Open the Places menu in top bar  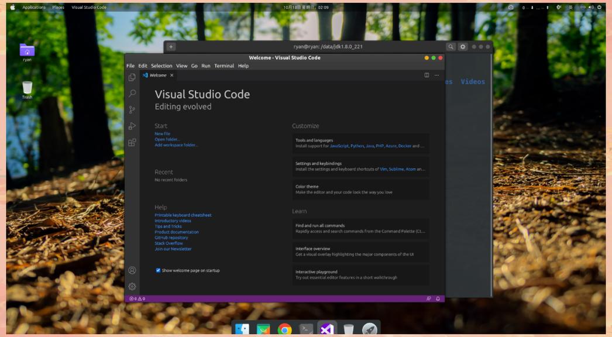pyautogui.click(x=58, y=7)
